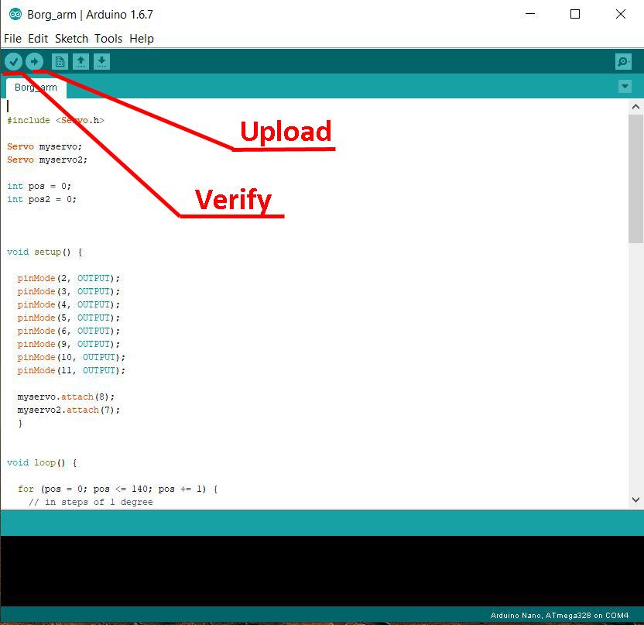Click the black console output area
This screenshot has height=625, width=644.
(322, 571)
